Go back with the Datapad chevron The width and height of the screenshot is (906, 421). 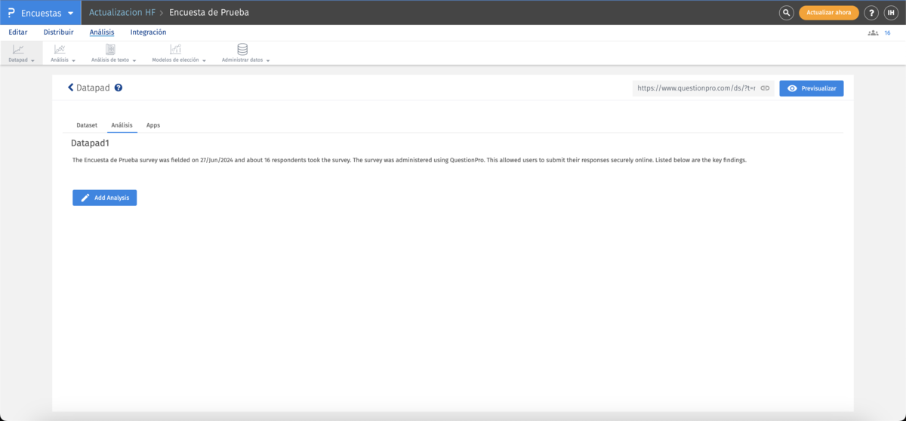pyautogui.click(x=71, y=88)
